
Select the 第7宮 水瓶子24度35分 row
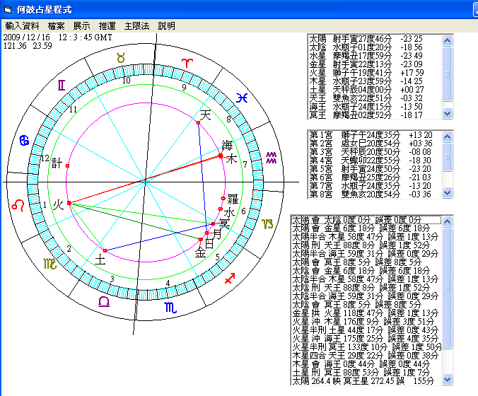pos(375,186)
